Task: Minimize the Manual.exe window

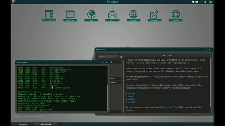Action: click(x=202, y=50)
